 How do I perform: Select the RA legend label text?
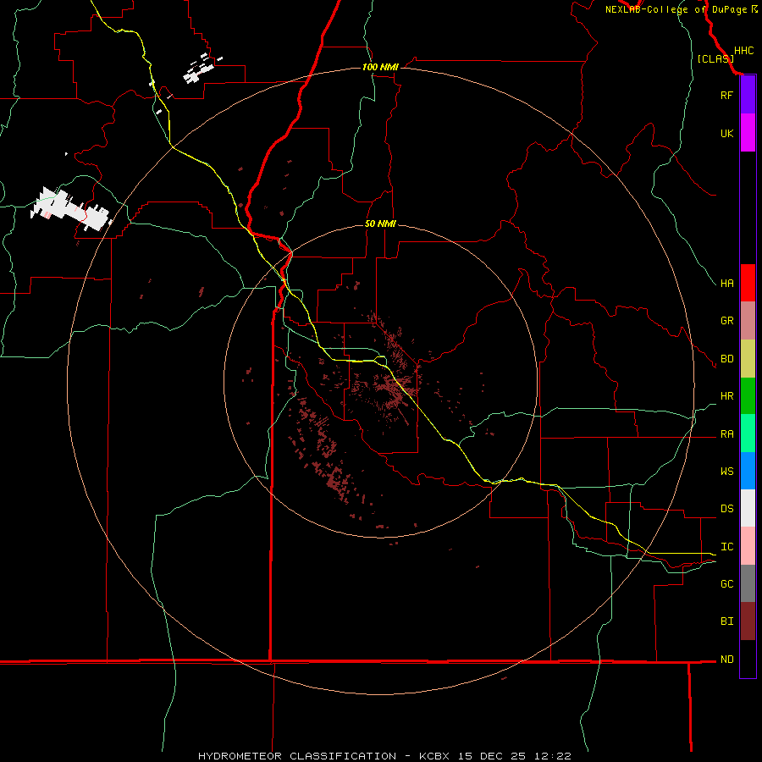pyautogui.click(x=727, y=434)
